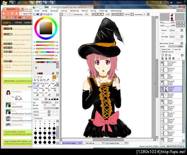Screen dimensions: 187x155
Task: Open the brush mode Normal dropdown
Action: 40,99
